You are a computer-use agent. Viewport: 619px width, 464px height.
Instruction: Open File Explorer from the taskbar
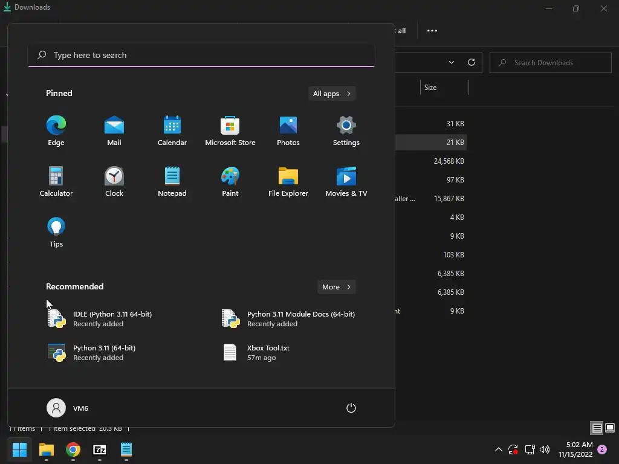click(47, 449)
